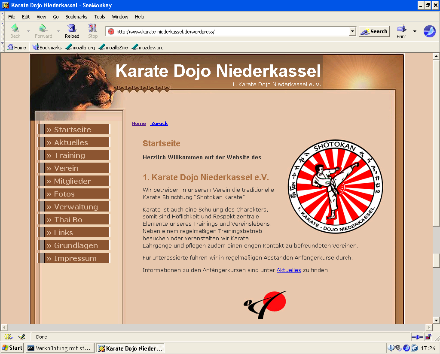This screenshot has height=354, width=440.
Task: Click the security padlock icon in status bar
Action: (x=428, y=337)
